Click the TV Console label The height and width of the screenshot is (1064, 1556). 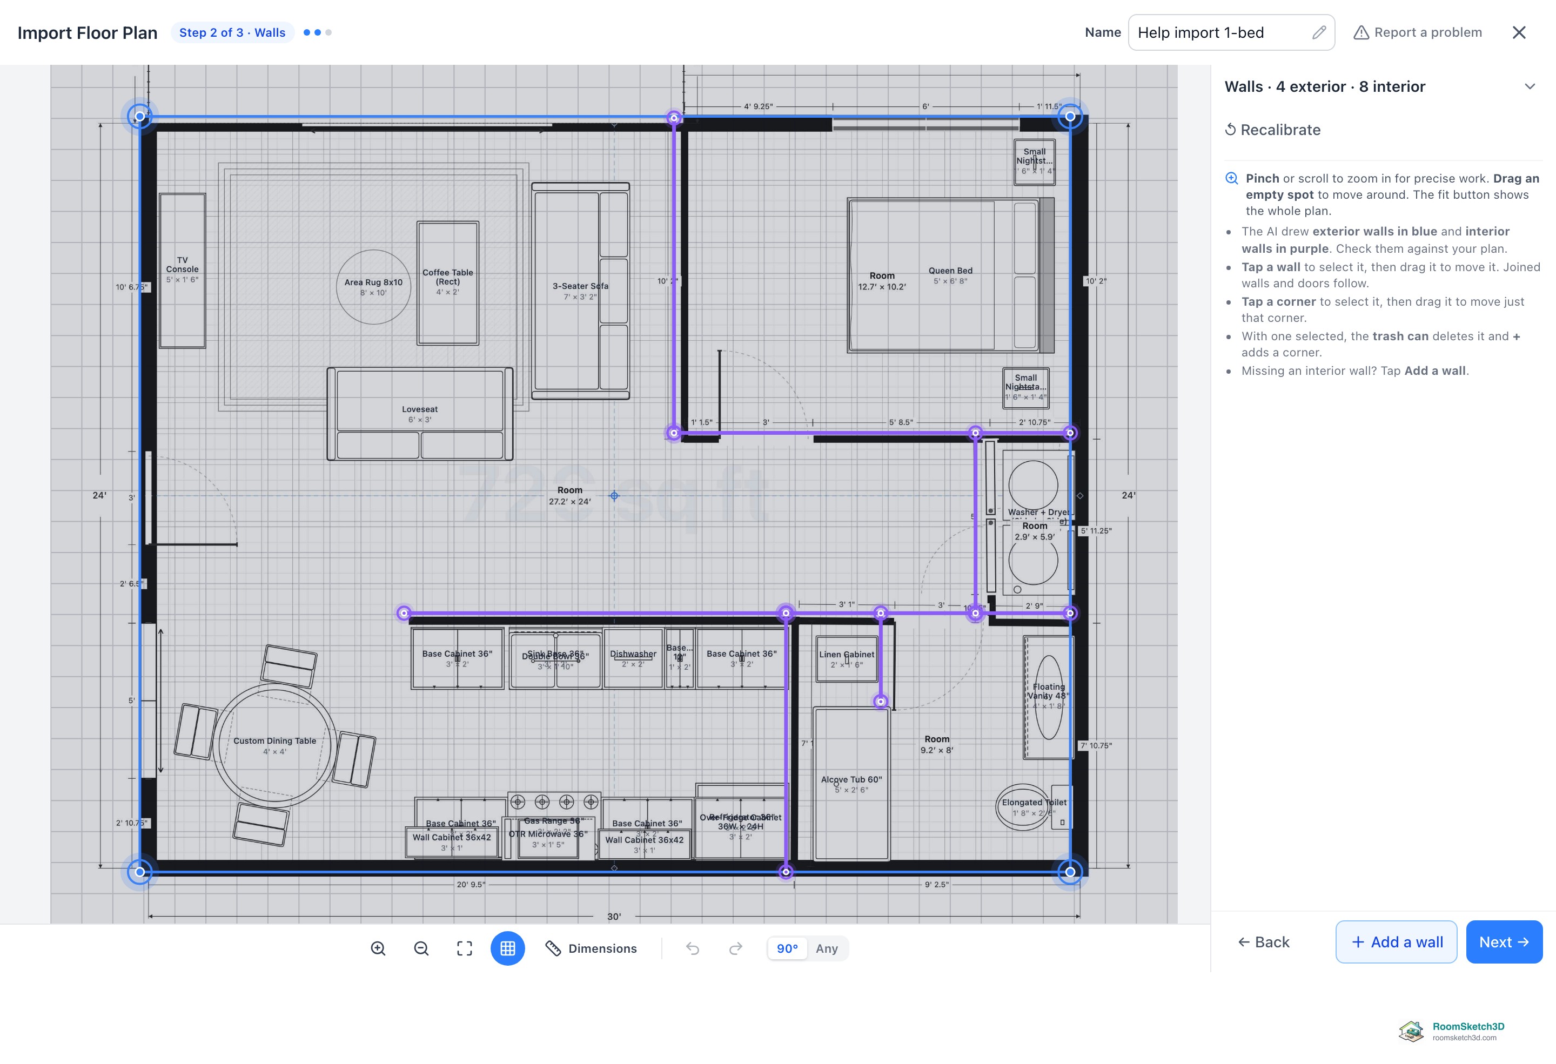182,264
